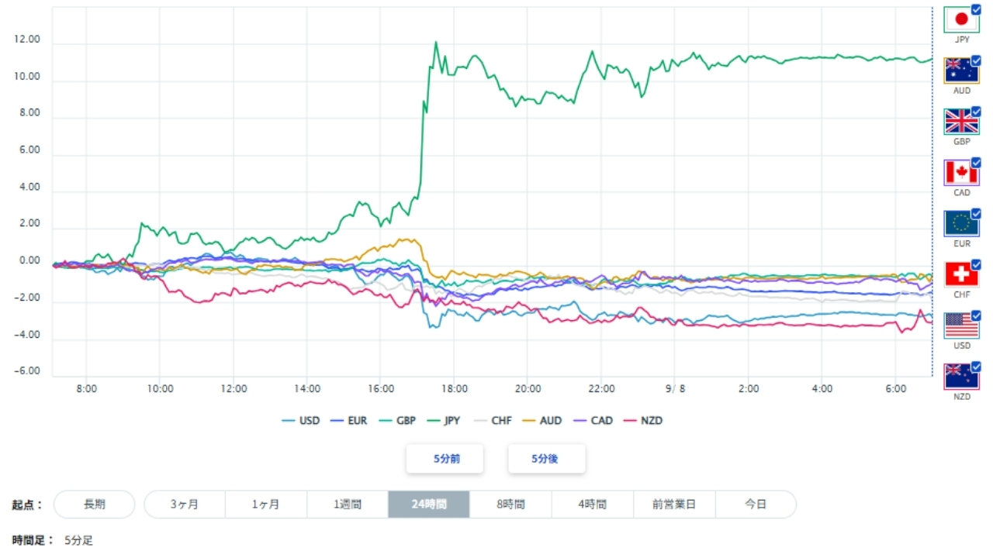The image size is (993, 558).
Task: Uncheck the USD currency checkbox
Action: (976, 315)
